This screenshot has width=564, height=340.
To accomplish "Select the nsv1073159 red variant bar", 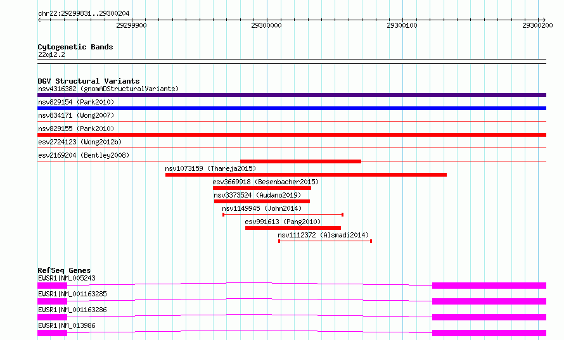I will [306, 175].
